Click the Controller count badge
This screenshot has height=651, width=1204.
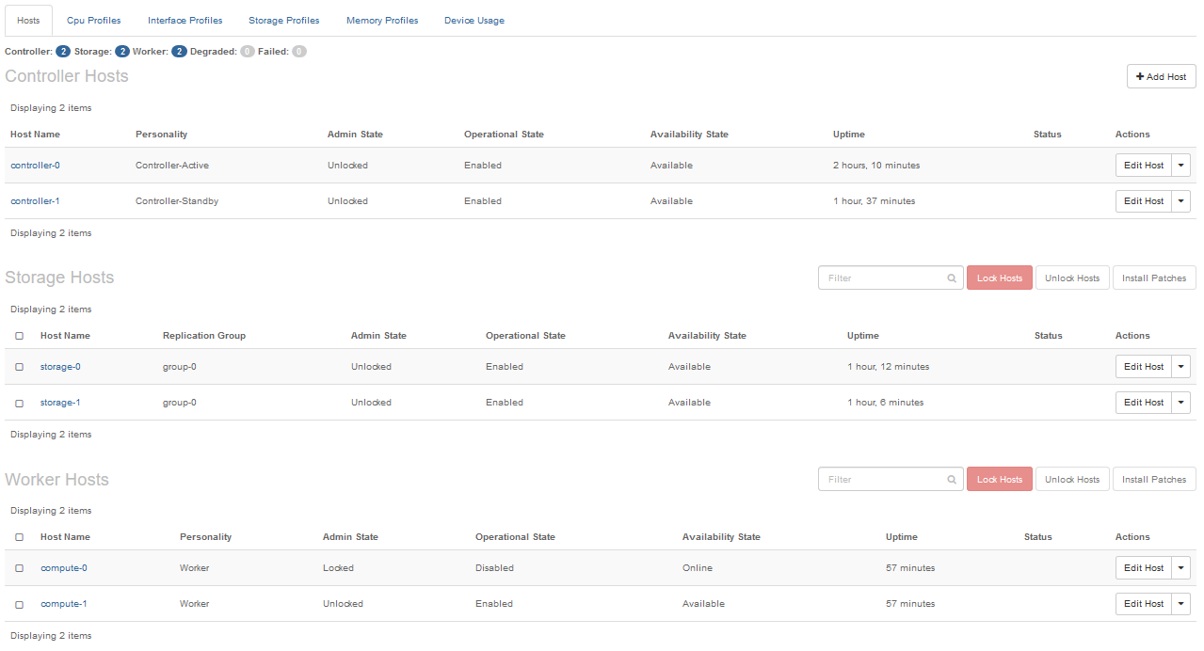tap(63, 52)
